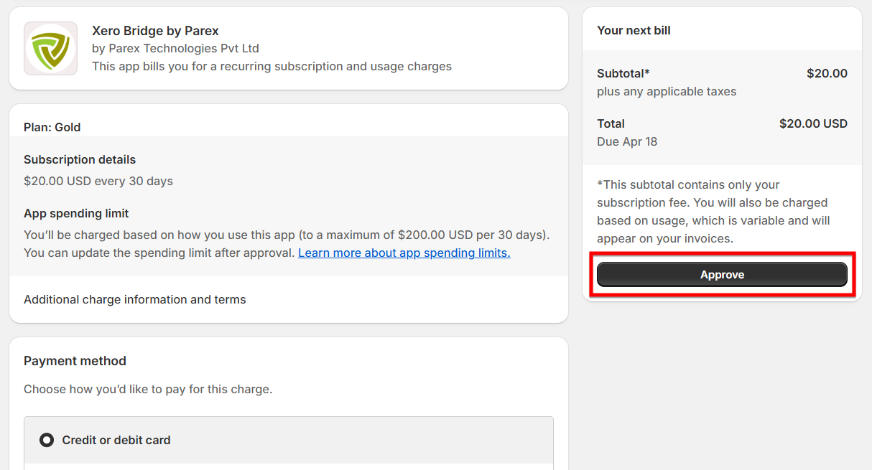Click the plus any applicable taxes note

(x=667, y=91)
